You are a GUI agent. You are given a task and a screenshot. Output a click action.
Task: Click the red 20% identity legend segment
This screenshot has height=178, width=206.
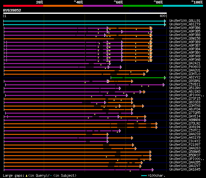point(23,6)
